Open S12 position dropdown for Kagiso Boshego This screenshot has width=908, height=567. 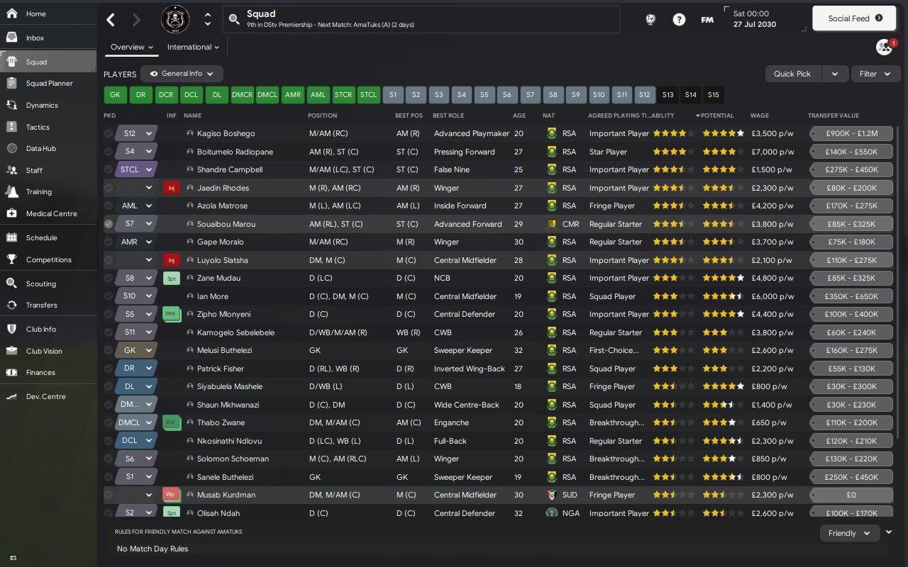coord(136,133)
